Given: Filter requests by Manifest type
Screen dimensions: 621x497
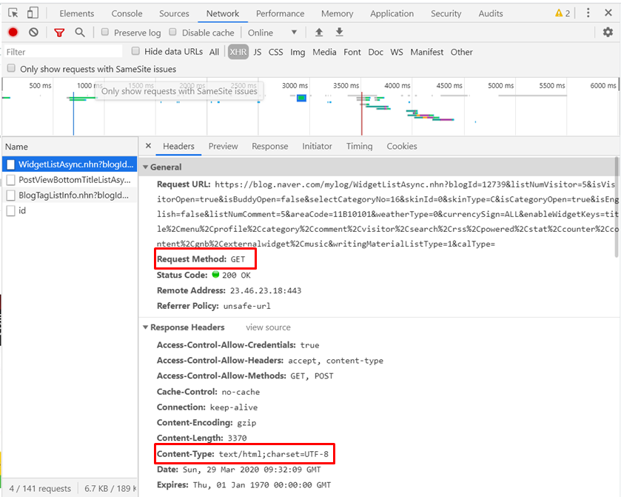Looking at the screenshot, I should (426, 52).
